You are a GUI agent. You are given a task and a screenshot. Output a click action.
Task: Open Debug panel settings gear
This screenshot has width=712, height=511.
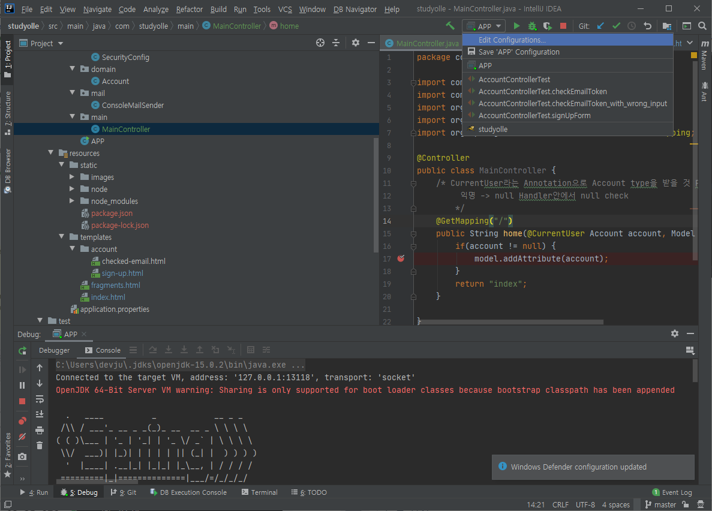coord(675,333)
